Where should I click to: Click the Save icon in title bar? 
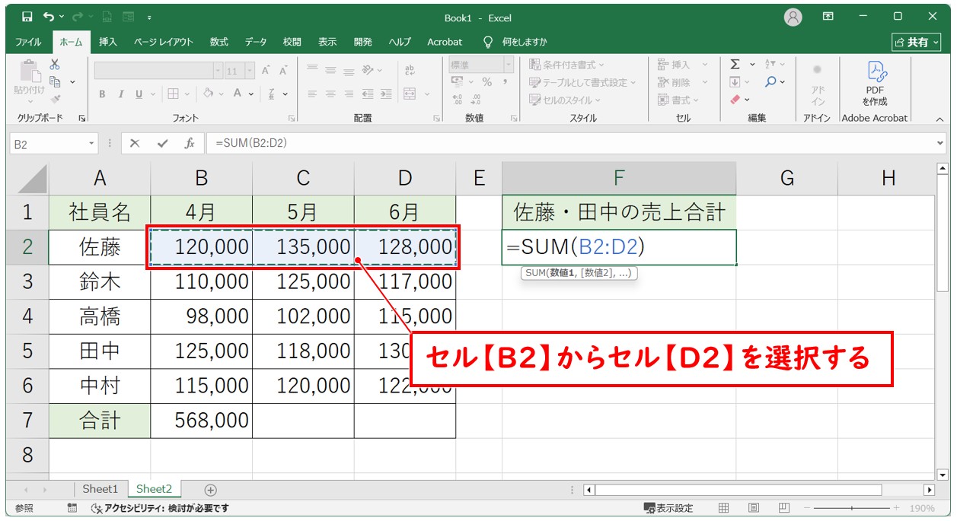(27, 17)
